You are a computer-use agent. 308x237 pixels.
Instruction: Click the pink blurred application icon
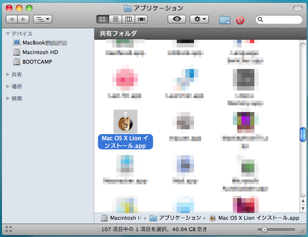tap(125, 78)
